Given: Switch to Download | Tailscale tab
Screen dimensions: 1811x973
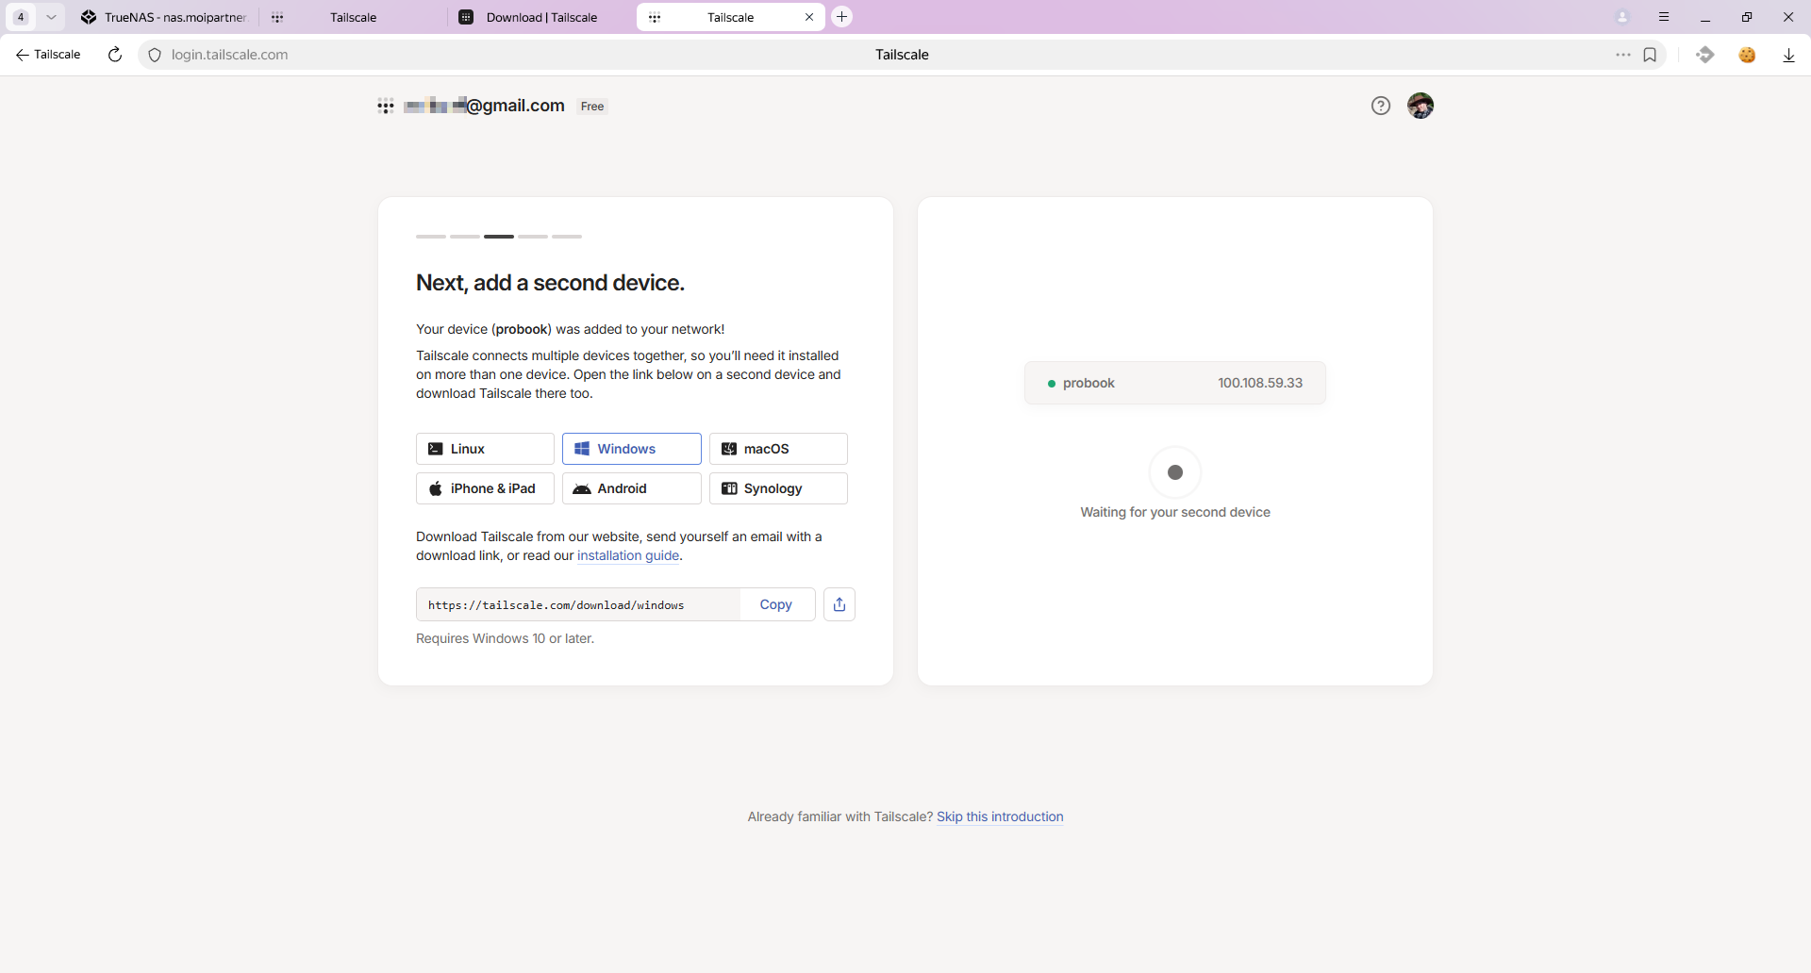Looking at the screenshot, I should tap(541, 17).
